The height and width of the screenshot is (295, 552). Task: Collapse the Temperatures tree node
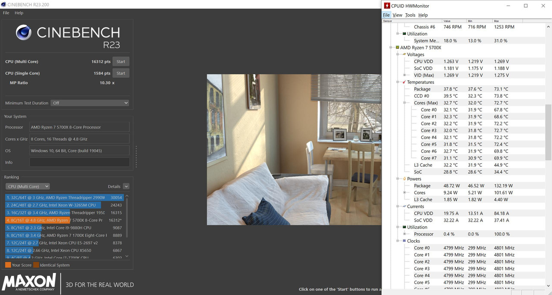click(x=398, y=82)
